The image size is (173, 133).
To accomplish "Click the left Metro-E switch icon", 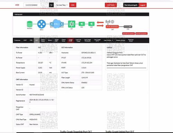I will tap(52, 24).
